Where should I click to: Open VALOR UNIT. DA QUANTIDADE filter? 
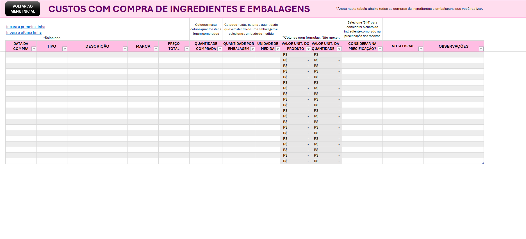pyautogui.click(x=339, y=49)
